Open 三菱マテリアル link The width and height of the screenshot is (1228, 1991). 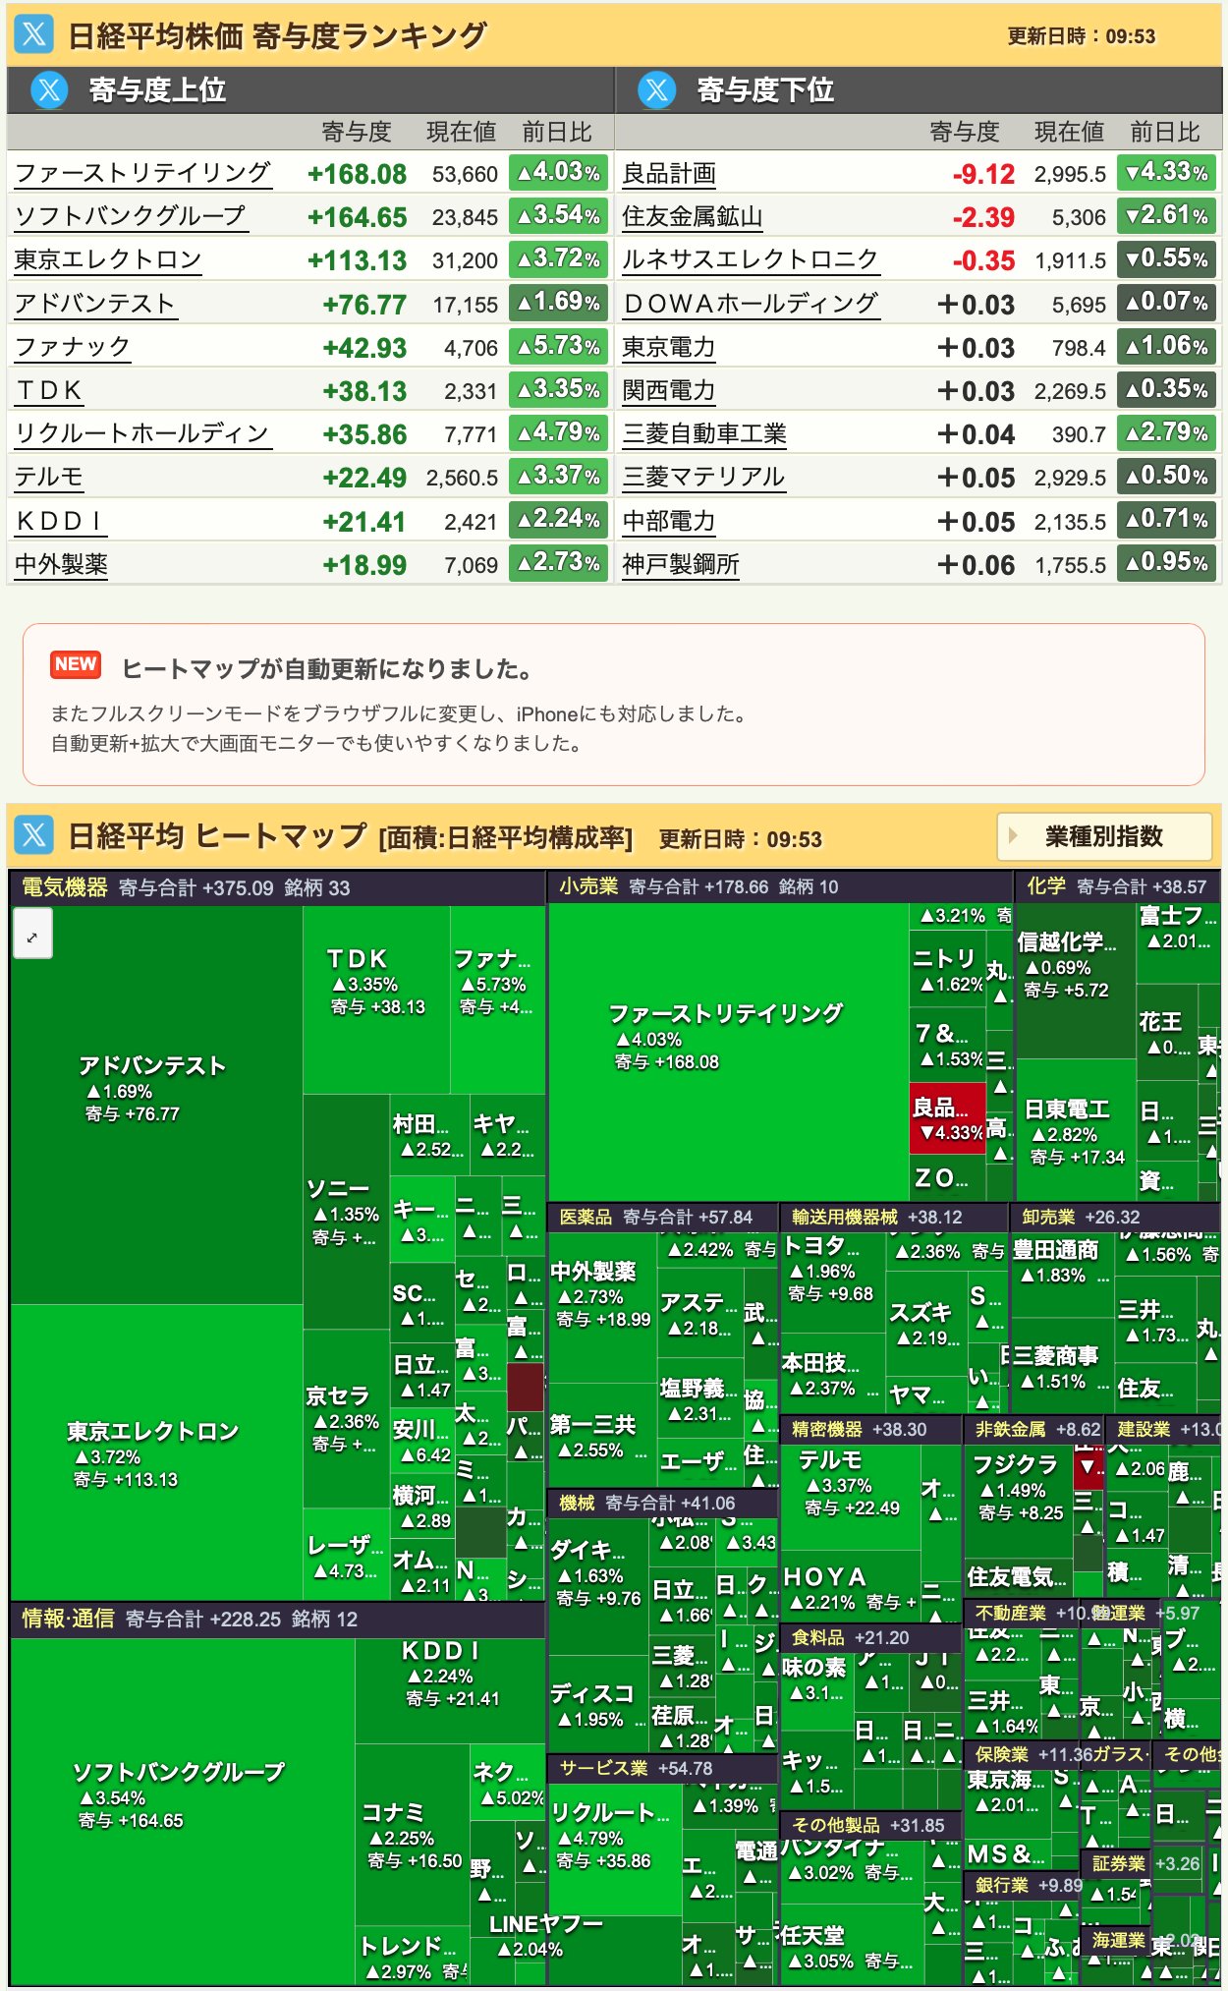[x=703, y=478]
